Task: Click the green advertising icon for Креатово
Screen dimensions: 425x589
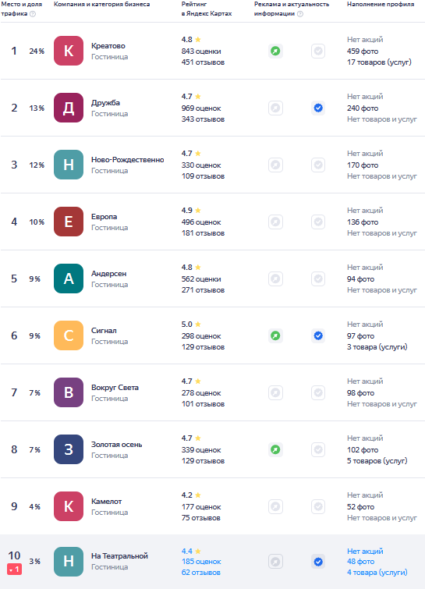Action: click(275, 51)
